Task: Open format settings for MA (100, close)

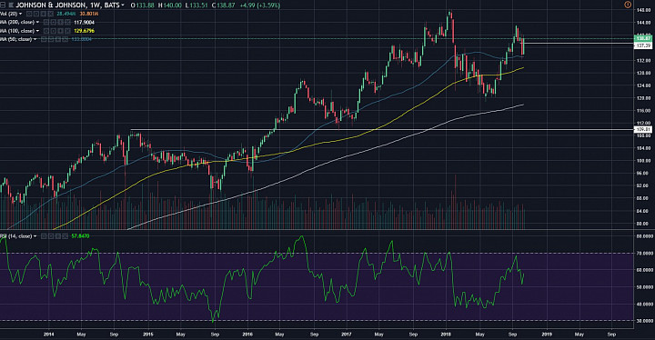Action: click(x=54, y=31)
